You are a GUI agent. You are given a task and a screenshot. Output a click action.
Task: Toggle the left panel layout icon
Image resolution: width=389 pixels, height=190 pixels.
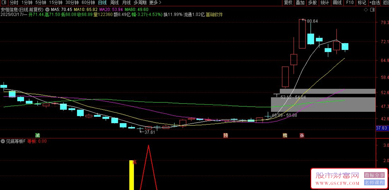[4, 3]
